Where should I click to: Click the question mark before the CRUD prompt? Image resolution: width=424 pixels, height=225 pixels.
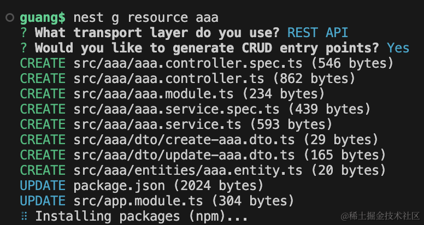[24, 48]
